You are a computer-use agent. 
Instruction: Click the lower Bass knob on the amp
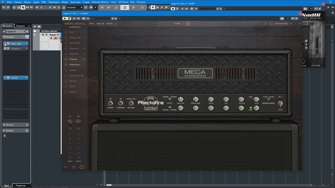click(210, 108)
